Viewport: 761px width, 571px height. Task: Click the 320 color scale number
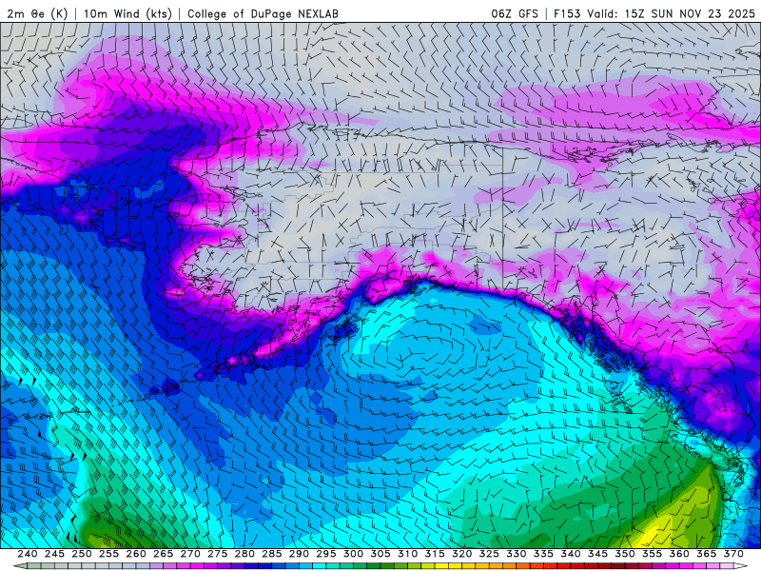462,554
